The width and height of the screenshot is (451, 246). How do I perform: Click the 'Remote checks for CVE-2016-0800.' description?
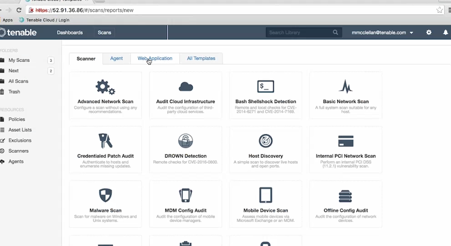[186, 162]
